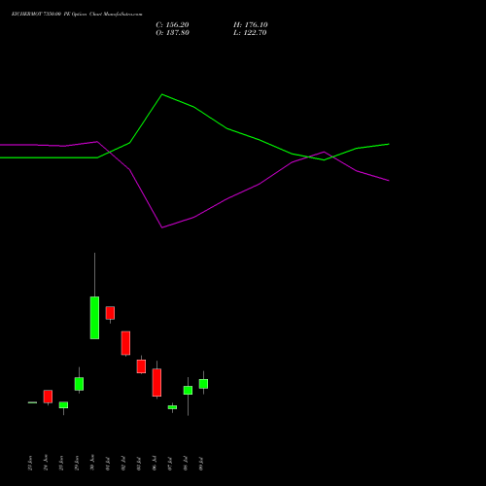Screen dimensions: 486x486
Task: Click the low value L: 122.70
Action: point(250,33)
